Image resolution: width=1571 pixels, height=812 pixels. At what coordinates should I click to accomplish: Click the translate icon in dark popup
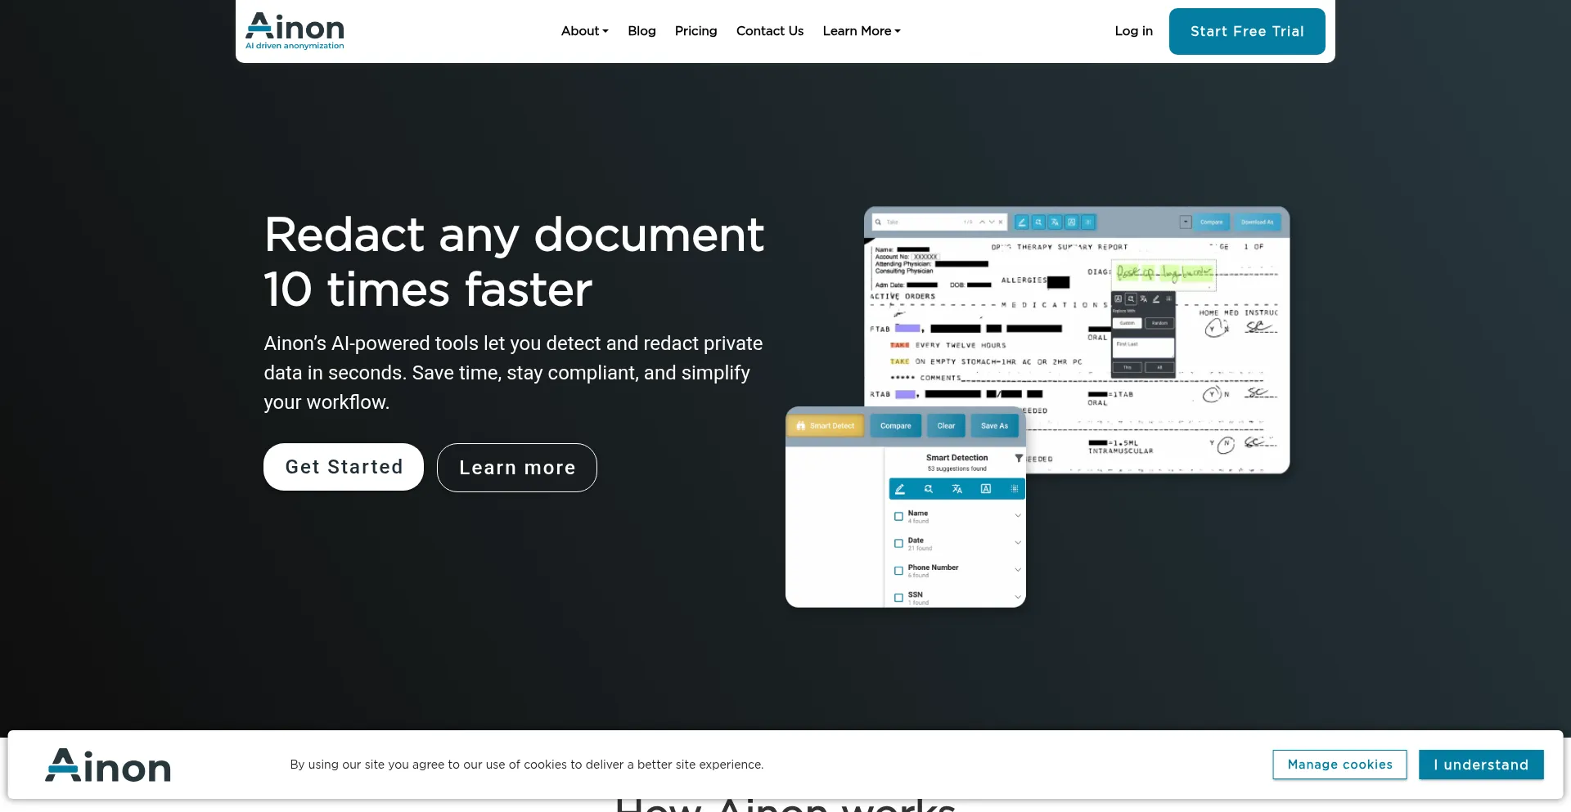(x=1143, y=298)
